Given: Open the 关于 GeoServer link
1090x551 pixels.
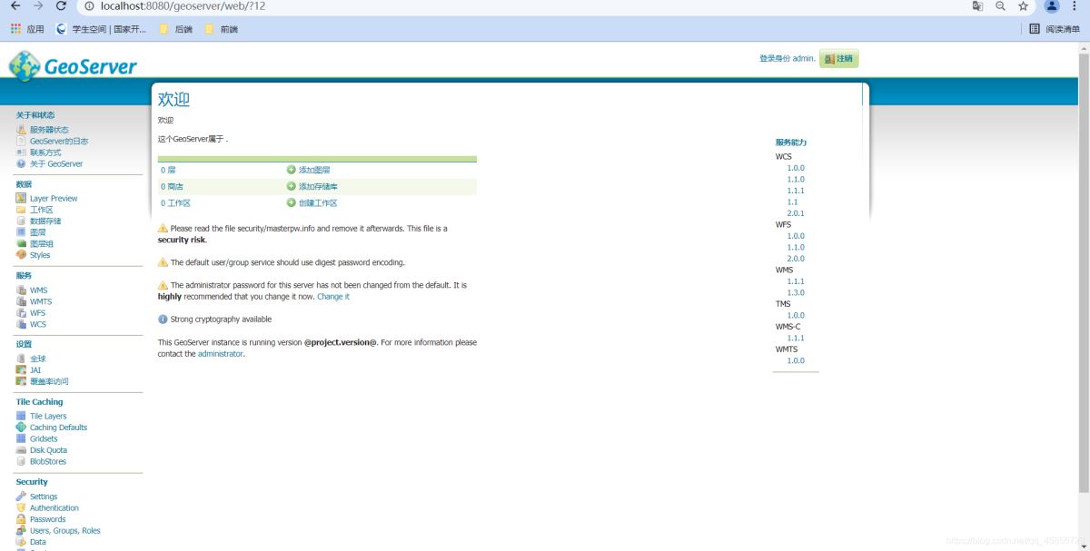Looking at the screenshot, I should coord(56,164).
